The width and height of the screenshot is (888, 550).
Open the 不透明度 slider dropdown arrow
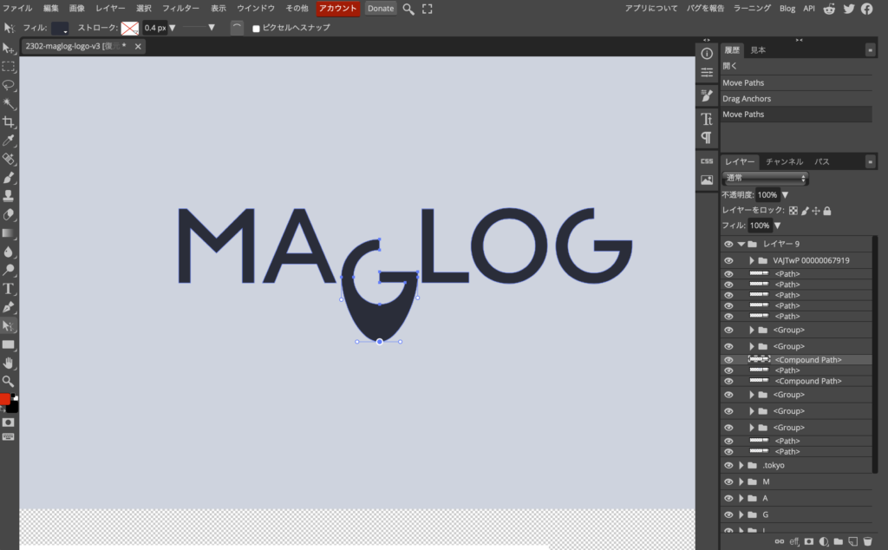point(785,195)
